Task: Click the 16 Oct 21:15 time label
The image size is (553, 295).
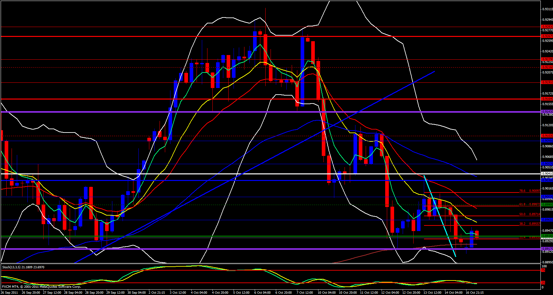Action: [475, 293]
